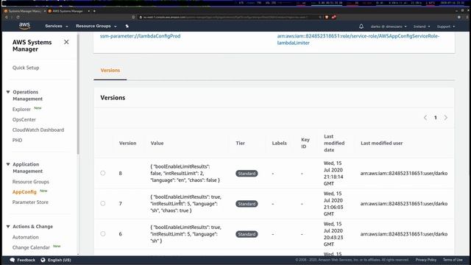Open the Ireland region dropdown

(422, 26)
